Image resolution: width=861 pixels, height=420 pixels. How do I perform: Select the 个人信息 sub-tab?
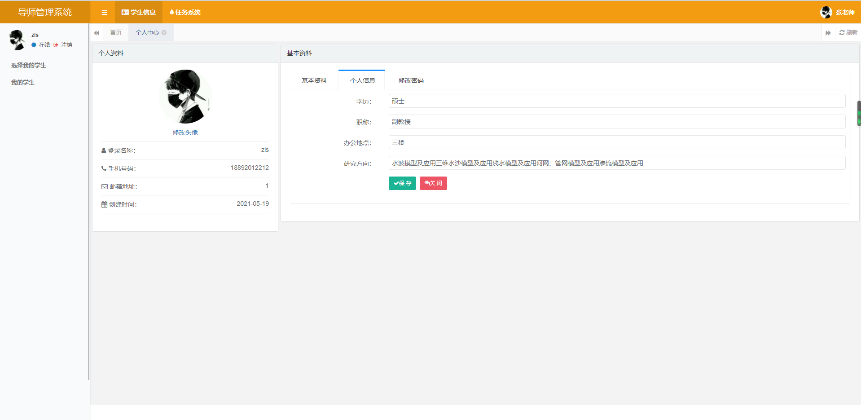[362, 80]
